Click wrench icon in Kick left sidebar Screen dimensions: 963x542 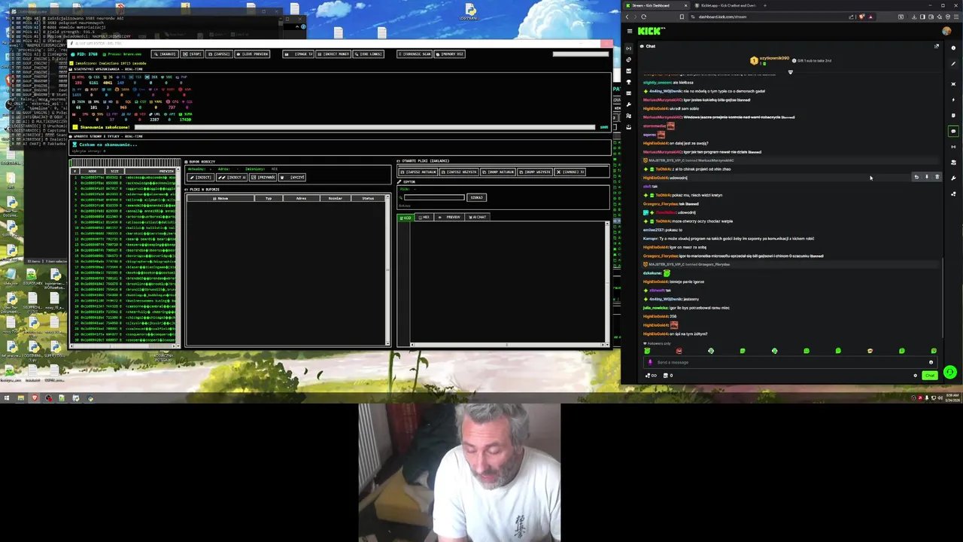(x=629, y=105)
